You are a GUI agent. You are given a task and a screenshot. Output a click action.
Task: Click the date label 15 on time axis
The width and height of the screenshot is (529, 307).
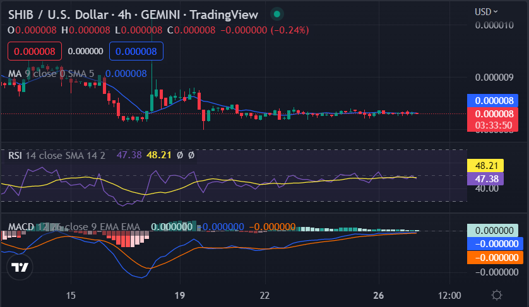pyautogui.click(x=71, y=296)
